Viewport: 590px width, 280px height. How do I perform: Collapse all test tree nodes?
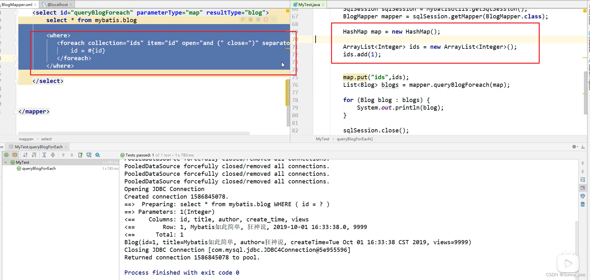(x=53, y=155)
